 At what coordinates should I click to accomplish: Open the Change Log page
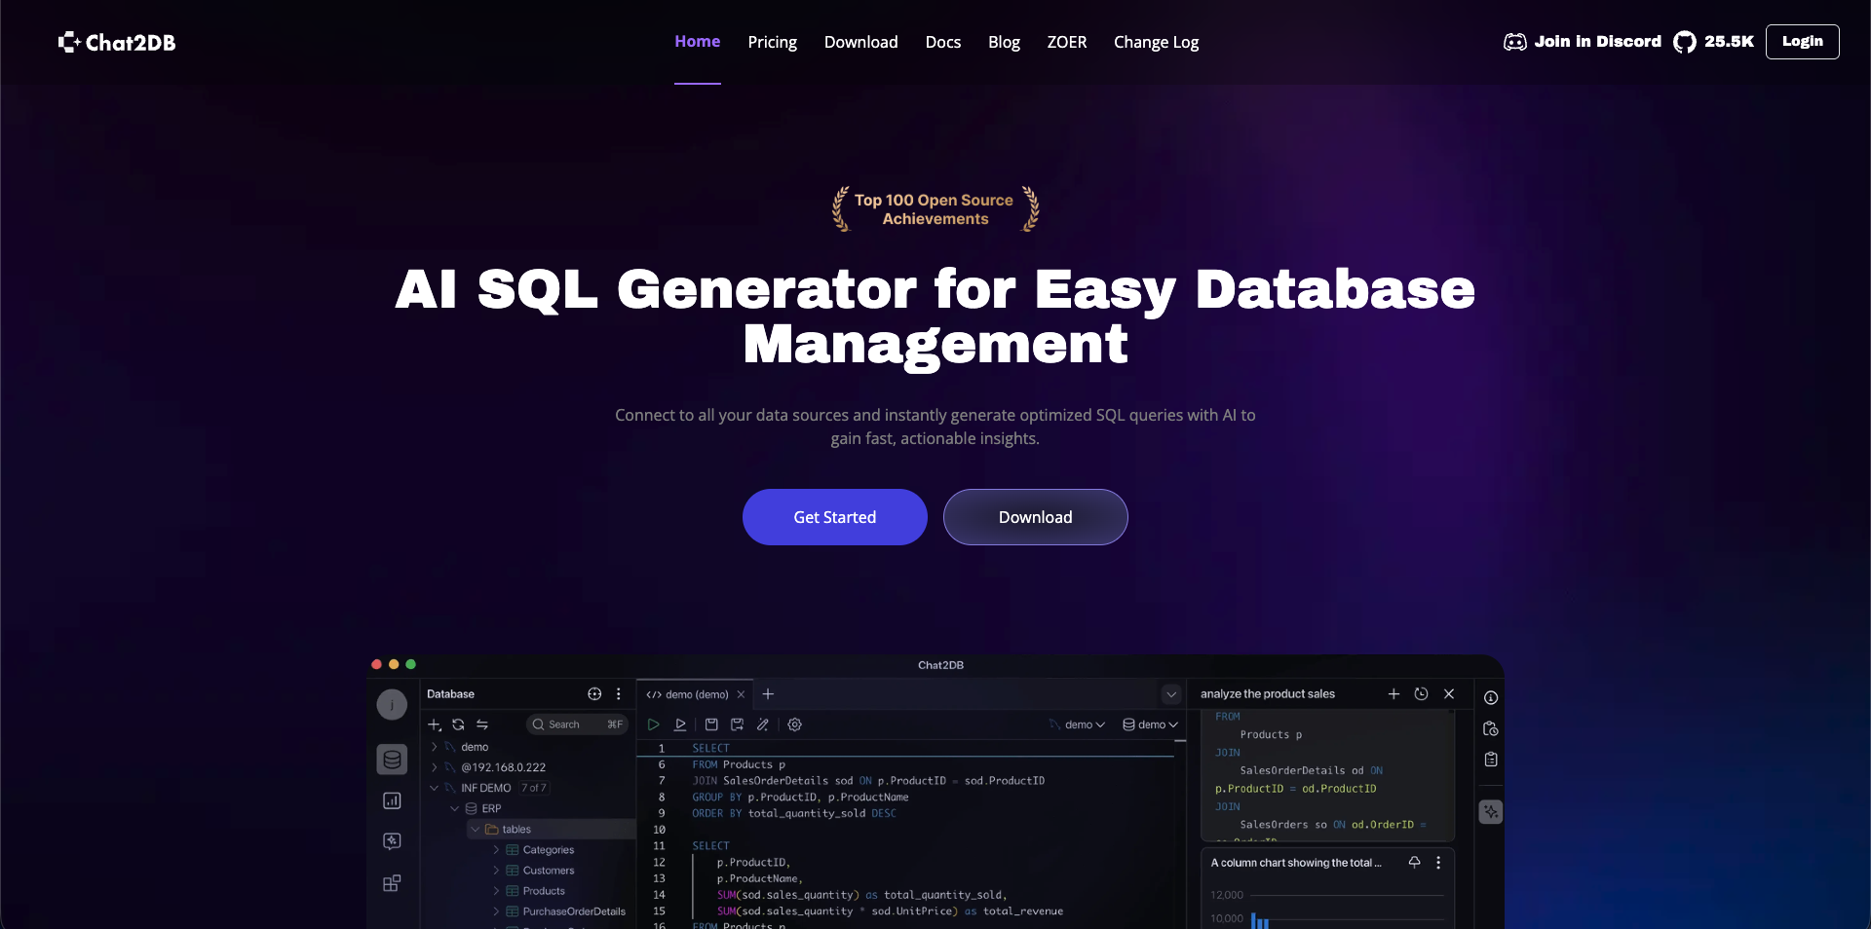pyautogui.click(x=1157, y=42)
